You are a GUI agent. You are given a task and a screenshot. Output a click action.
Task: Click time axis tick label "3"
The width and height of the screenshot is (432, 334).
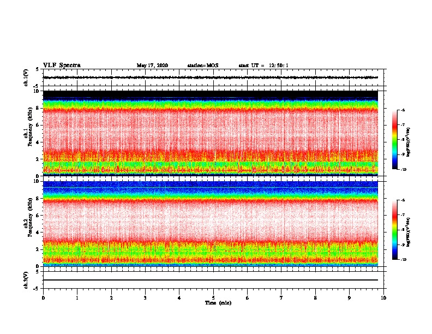coord(145,298)
